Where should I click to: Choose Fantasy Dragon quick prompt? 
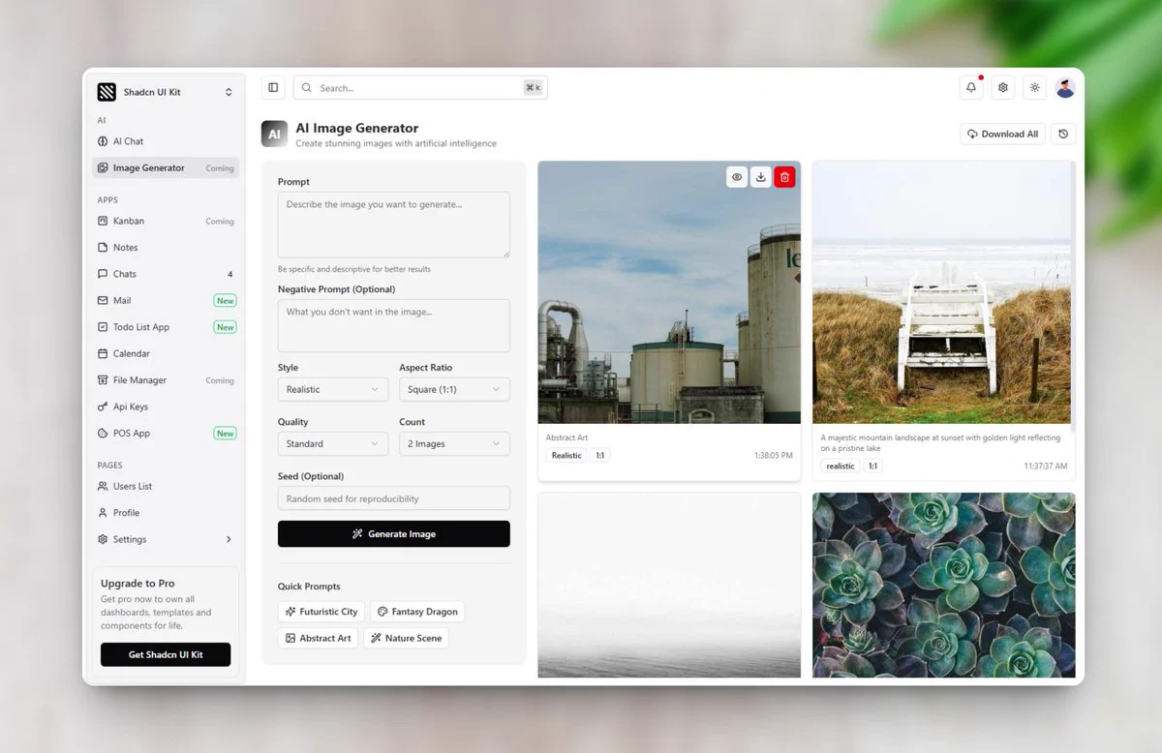click(x=417, y=612)
